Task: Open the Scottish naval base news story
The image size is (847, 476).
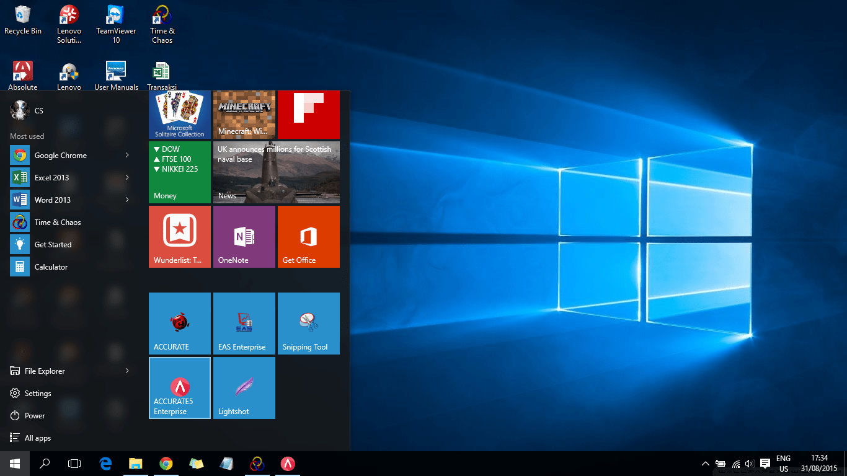Action: tap(276, 172)
